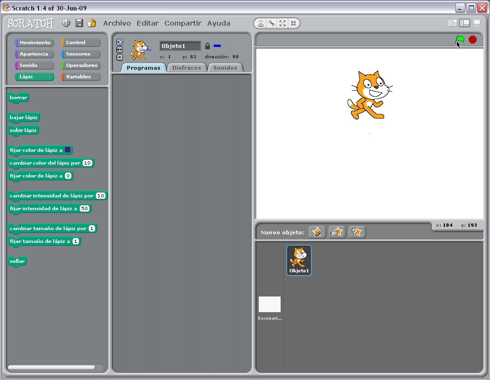This screenshot has height=380, width=490.
Task: Switch to the Programas tab
Action: click(143, 68)
